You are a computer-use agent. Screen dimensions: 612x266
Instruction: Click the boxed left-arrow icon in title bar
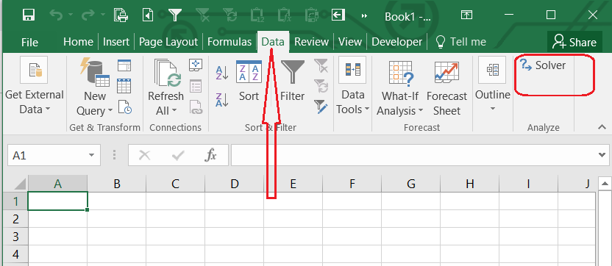(x=338, y=15)
